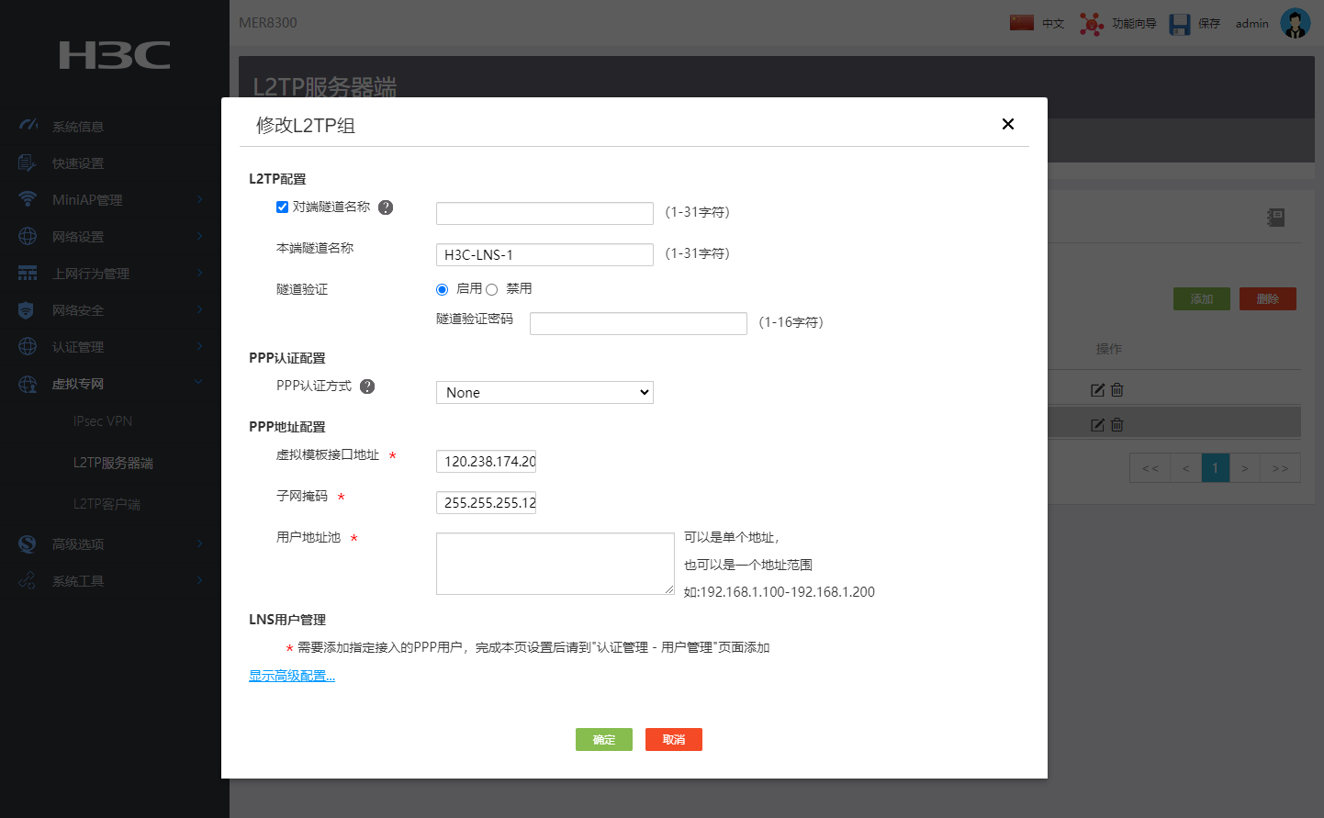Click the green 确定 button
1324x818 pixels.
(603, 740)
